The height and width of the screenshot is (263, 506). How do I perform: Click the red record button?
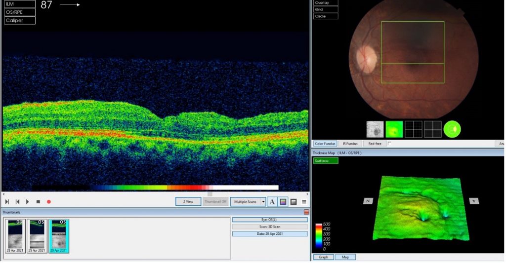[49, 202]
